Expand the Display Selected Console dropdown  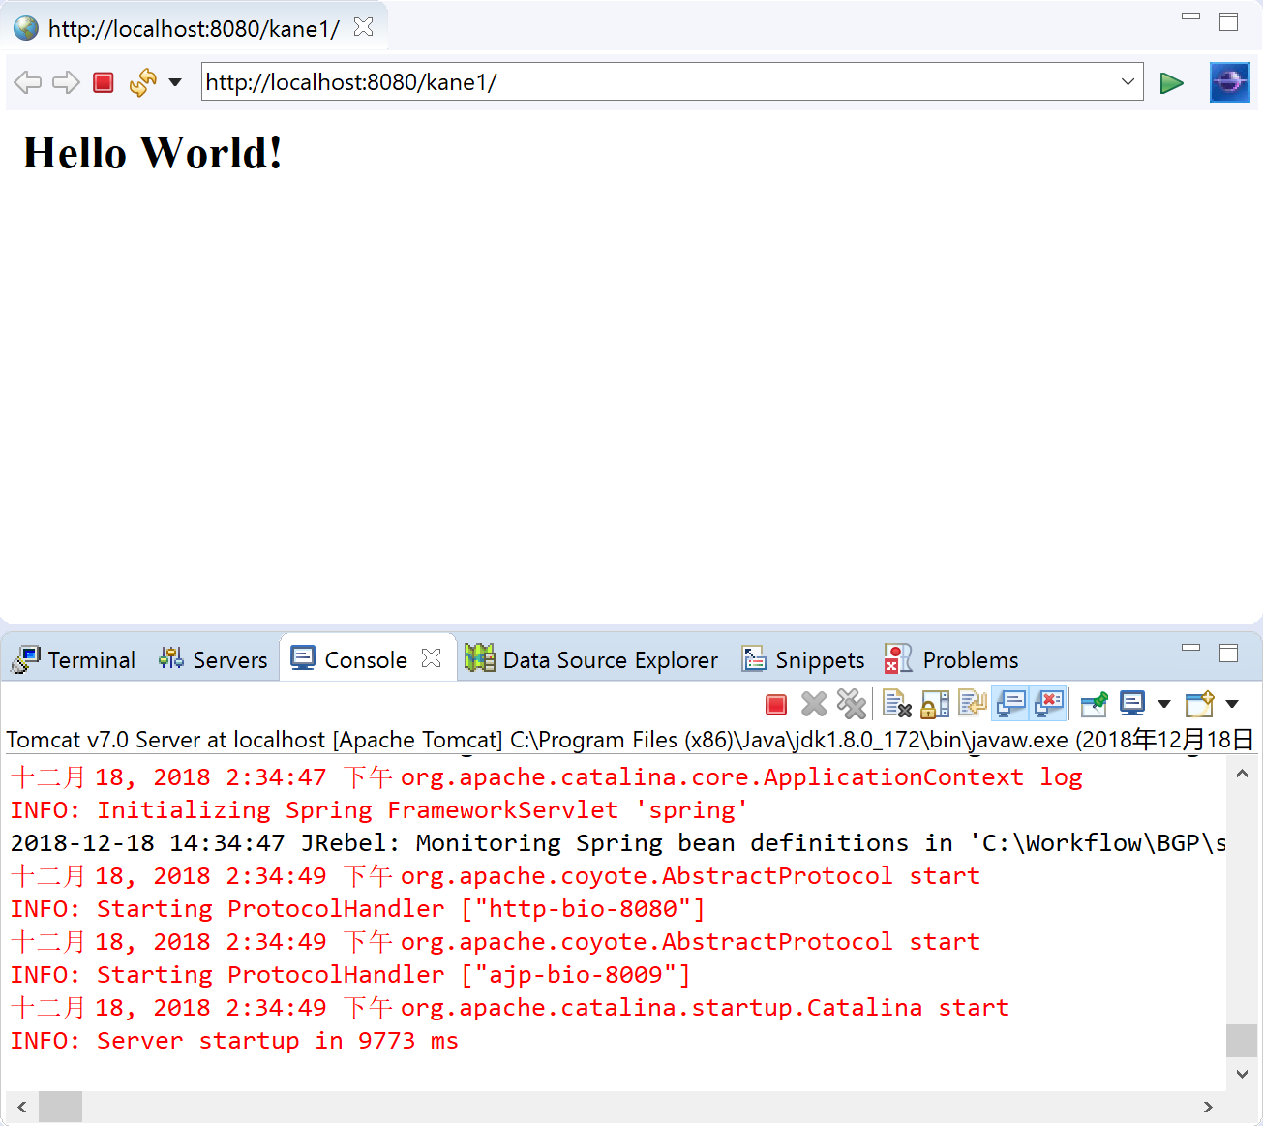point(1164,704)
